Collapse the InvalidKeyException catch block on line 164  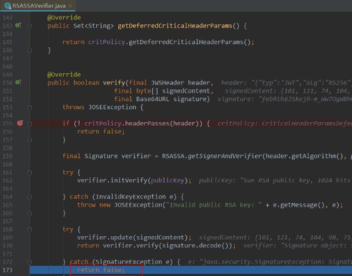point(30,197)
